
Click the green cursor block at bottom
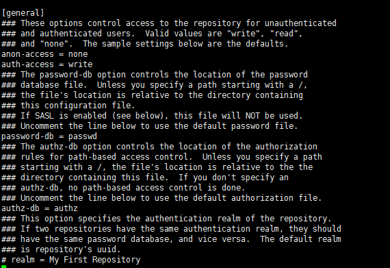3,267
